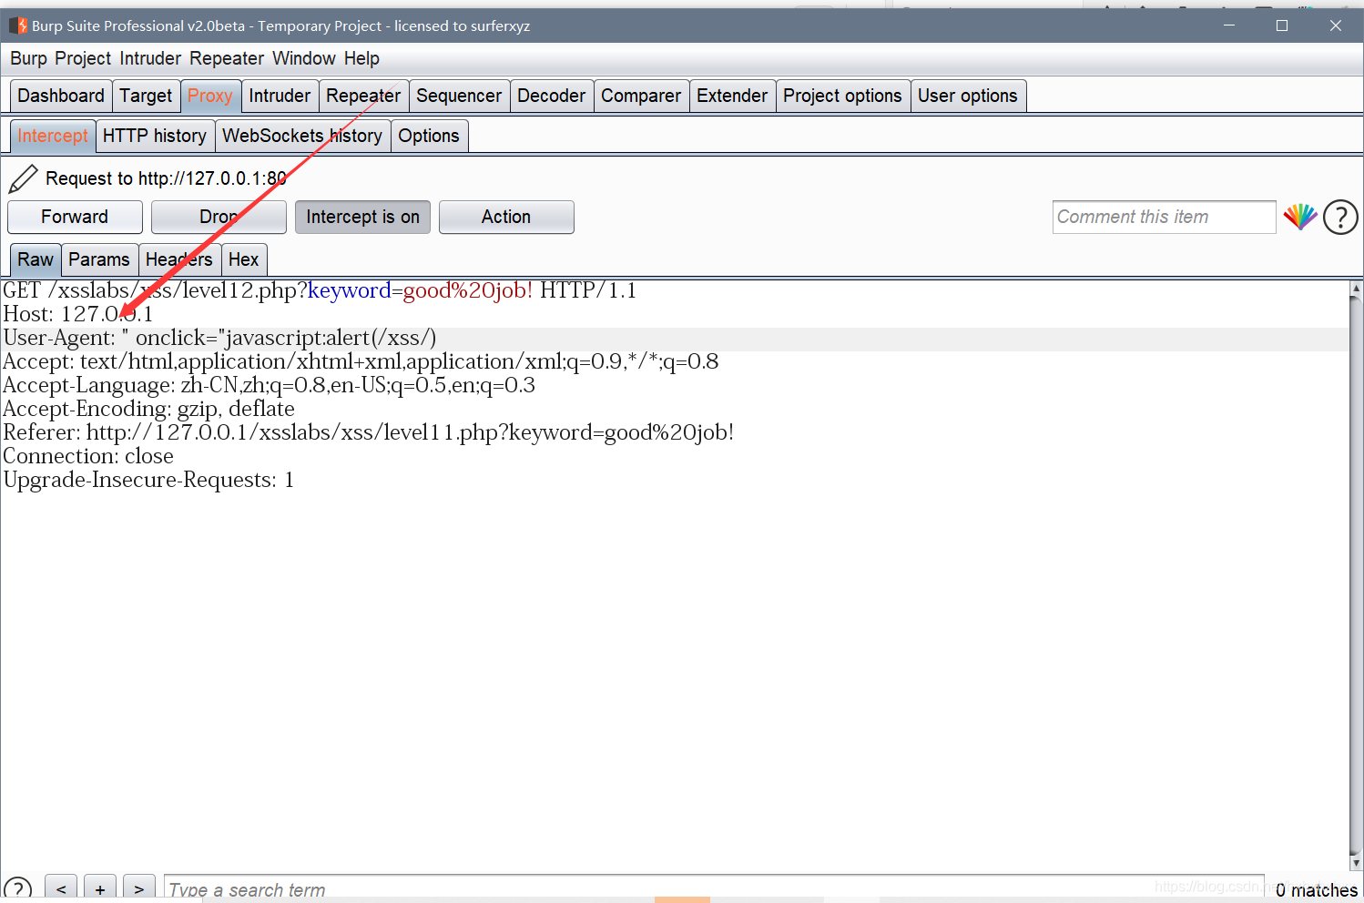Click the help question mark beside Comment field

1340,218
